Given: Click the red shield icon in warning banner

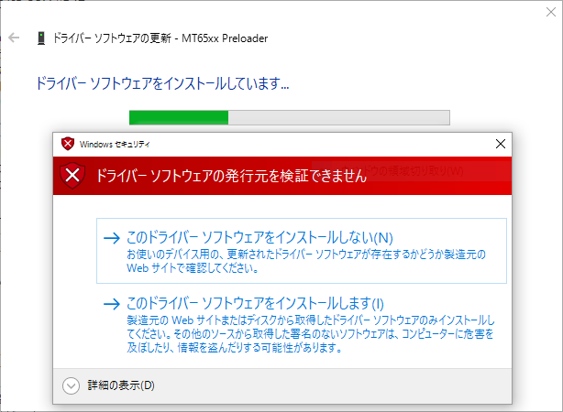Looking at the screenshot, I should click(72, 176).
